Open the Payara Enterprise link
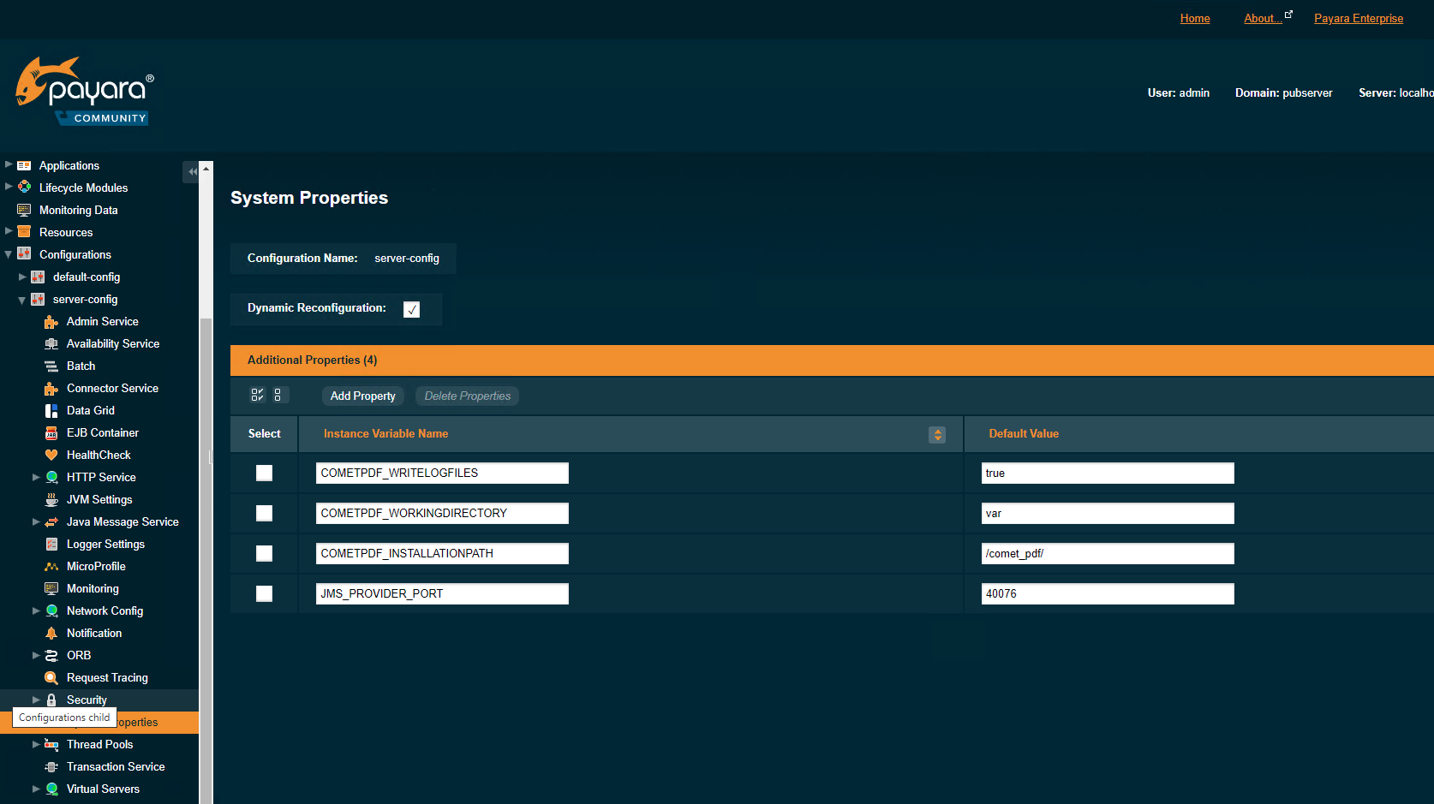Viewport: 1434px width, 804px height. click(x=1358, y=19)
